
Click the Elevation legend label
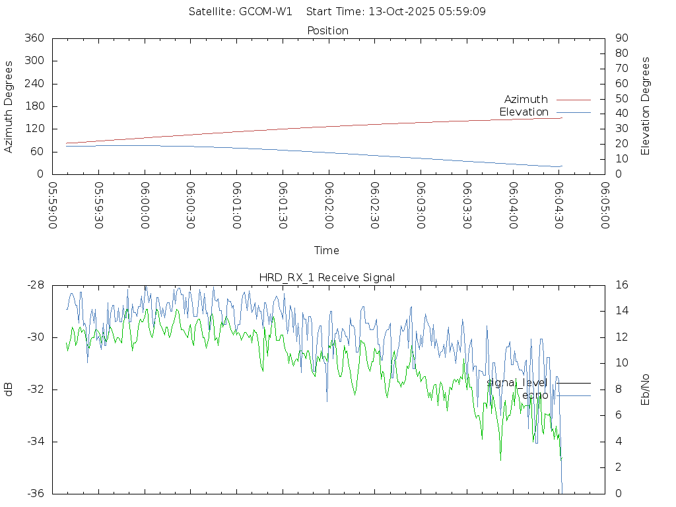[524, 112]
